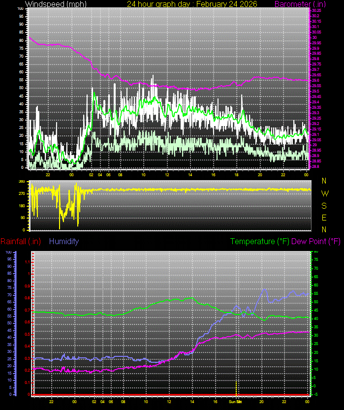Click hour '10' under the windspeed graph
The width and height of the screenshot is (344, 410).
[x=143, y=175]
